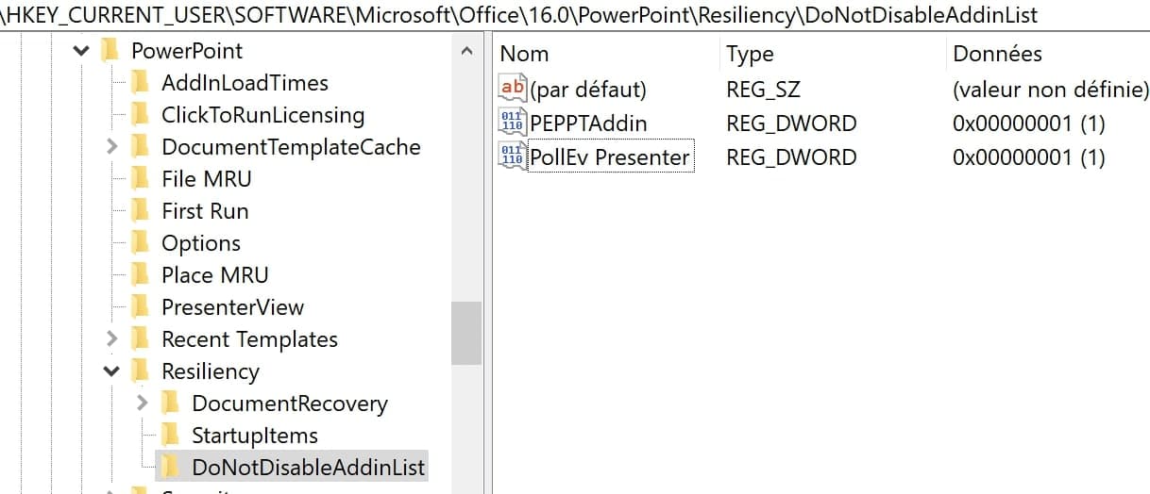Collapse the PowerPoint registry key
Image resolution: width=1150 pixels, height=494 pixels.
click(81, 50)
